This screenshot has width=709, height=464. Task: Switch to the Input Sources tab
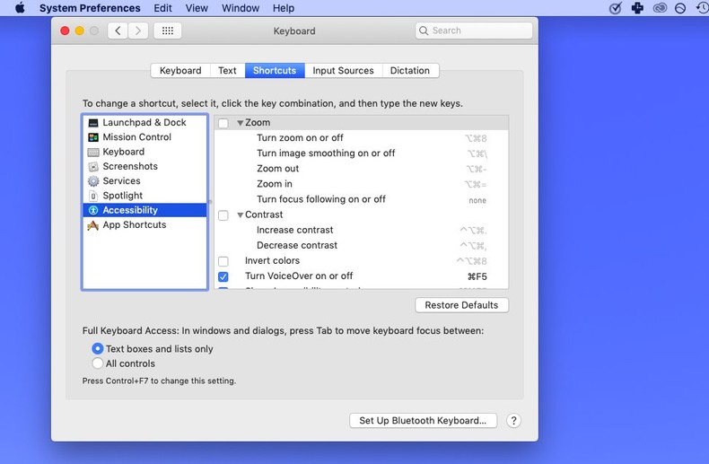(343, 71)
